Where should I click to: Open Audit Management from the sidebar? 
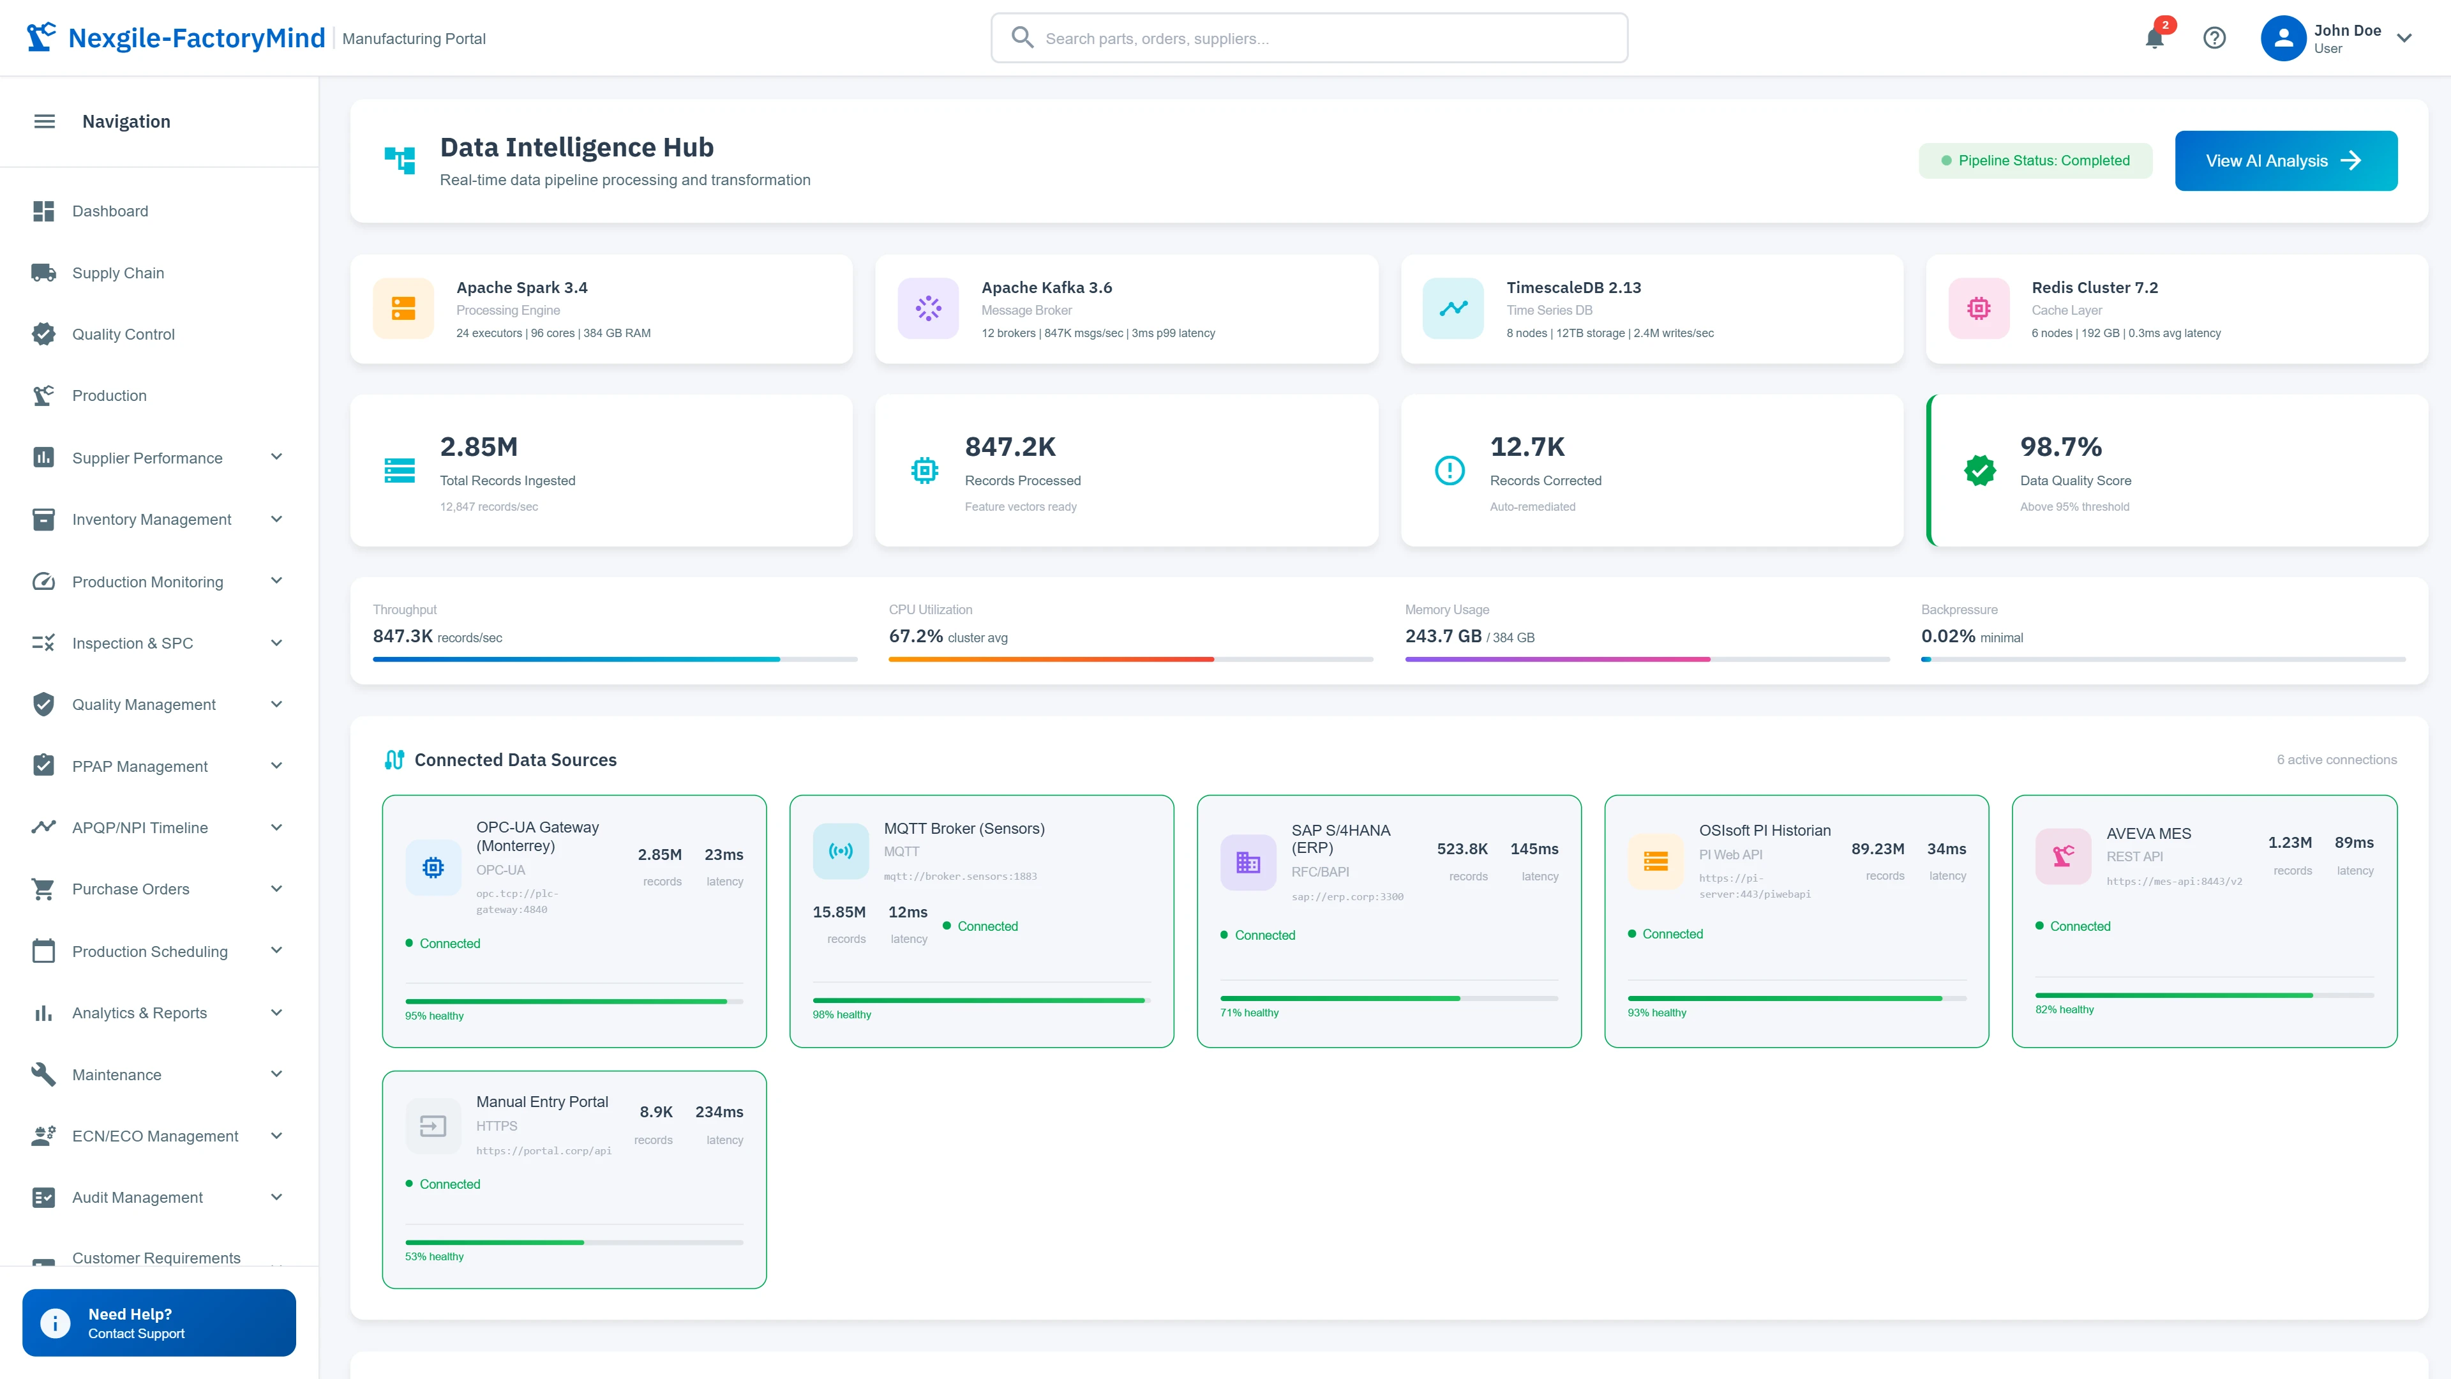137,1197
